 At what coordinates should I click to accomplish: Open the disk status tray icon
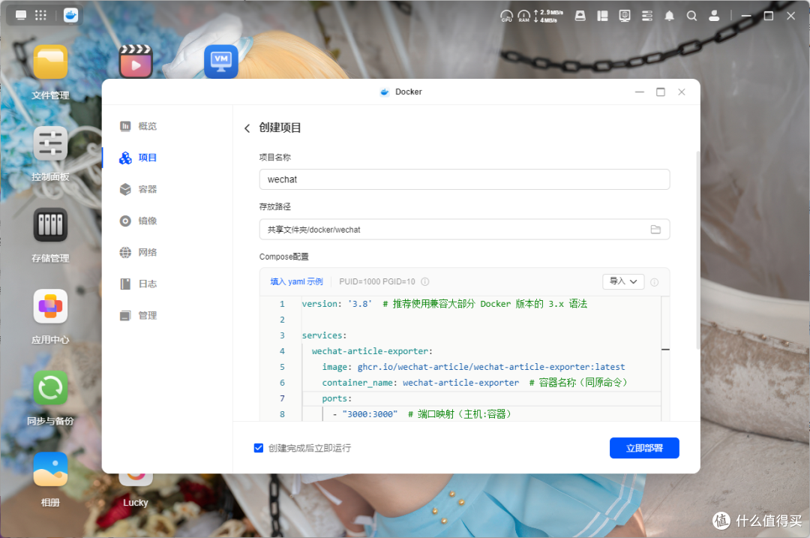coord(580,16)
